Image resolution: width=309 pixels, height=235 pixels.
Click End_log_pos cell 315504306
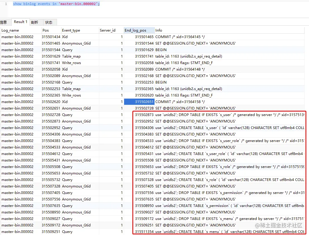click(139, 128)
